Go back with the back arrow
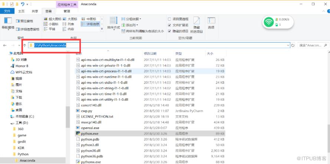 tap(5, 45)
